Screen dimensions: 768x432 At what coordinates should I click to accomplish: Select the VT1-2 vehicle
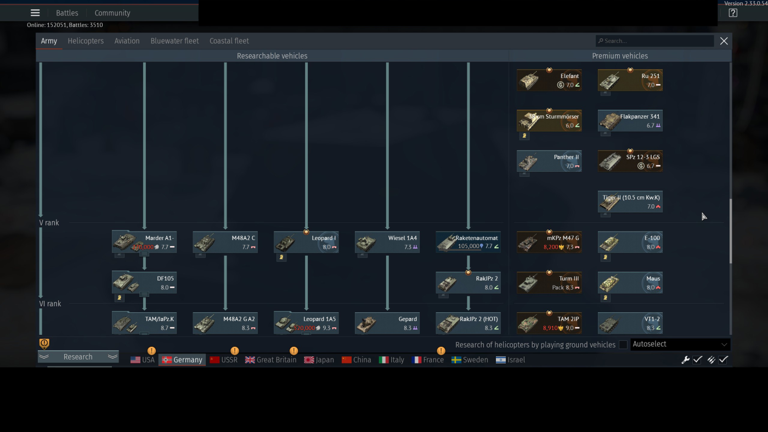pyautogui.click(x=630, y=323)
